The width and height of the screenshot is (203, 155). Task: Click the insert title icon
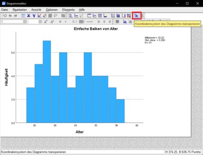(x=89, y=16)
